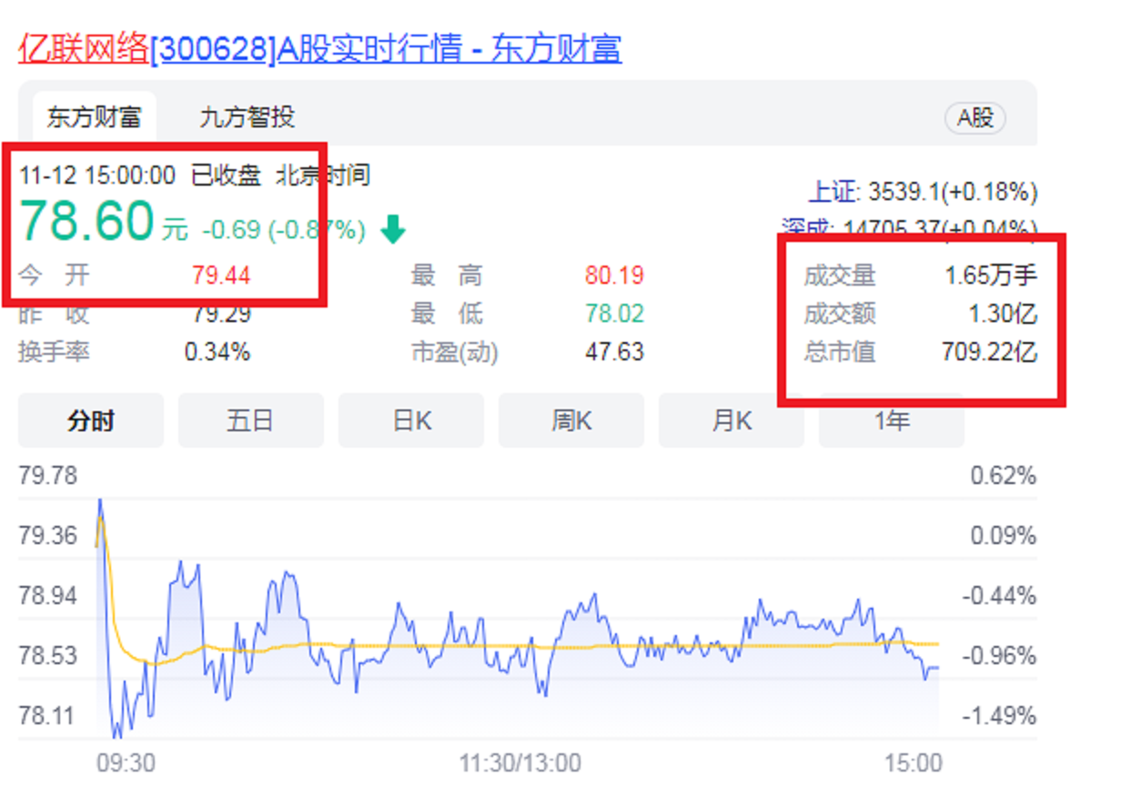Click the 换手率 value 0.34%
This screenshot has height=797, width=1121.
point(217,352)
